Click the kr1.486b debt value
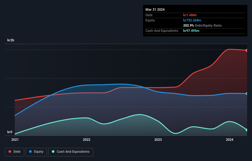 190,15
